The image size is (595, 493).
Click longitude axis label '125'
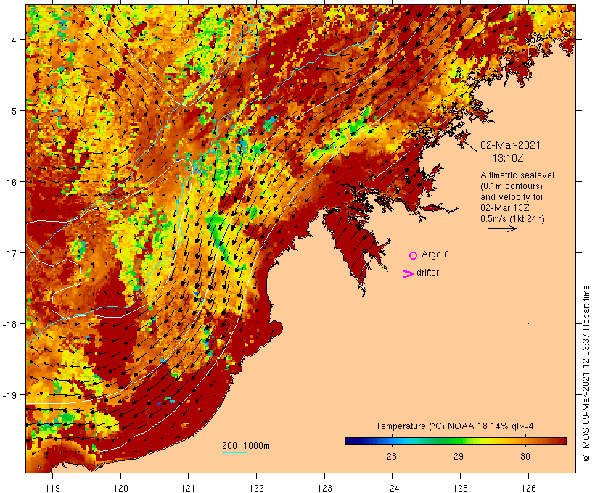[x=460, y=488]
